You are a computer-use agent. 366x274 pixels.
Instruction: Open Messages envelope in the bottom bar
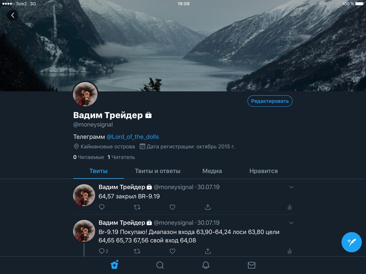252,265
